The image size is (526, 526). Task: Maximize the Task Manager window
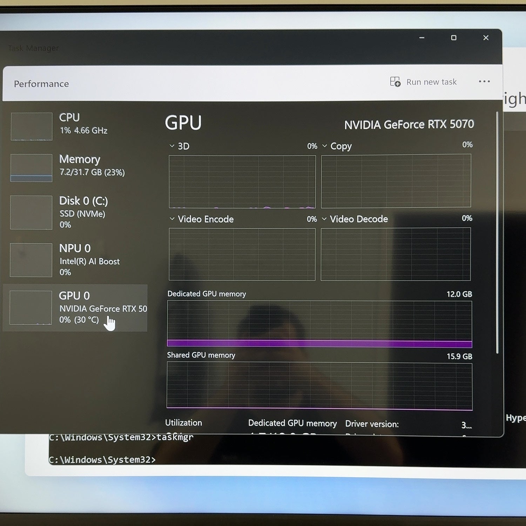tap(454, 38)
